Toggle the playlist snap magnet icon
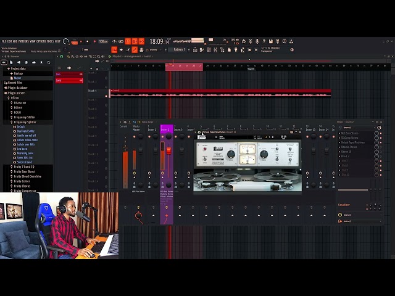The height and width of the screenshot is (296, 395). pos(62,57)
